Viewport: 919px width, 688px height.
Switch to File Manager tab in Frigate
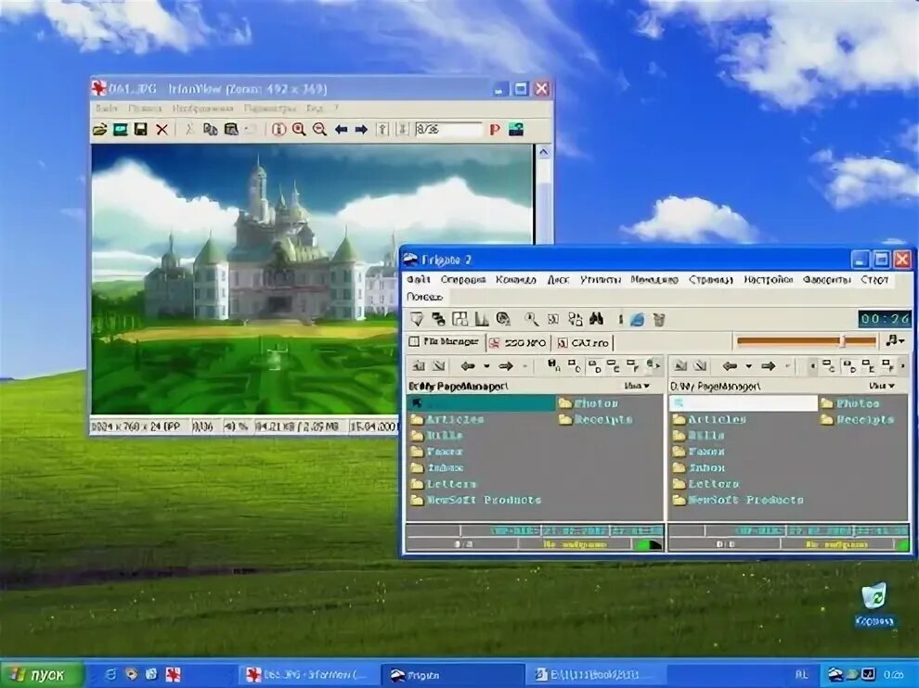(446, 341)
